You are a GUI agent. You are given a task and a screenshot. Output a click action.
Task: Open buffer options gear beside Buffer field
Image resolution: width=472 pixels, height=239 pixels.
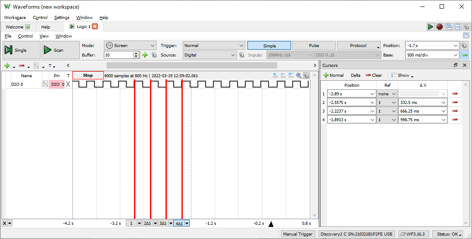(x=154, y=55)
